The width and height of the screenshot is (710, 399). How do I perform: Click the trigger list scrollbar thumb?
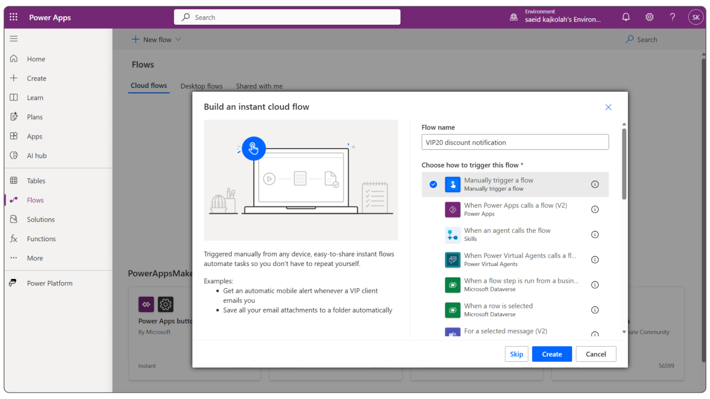(624, 164)
